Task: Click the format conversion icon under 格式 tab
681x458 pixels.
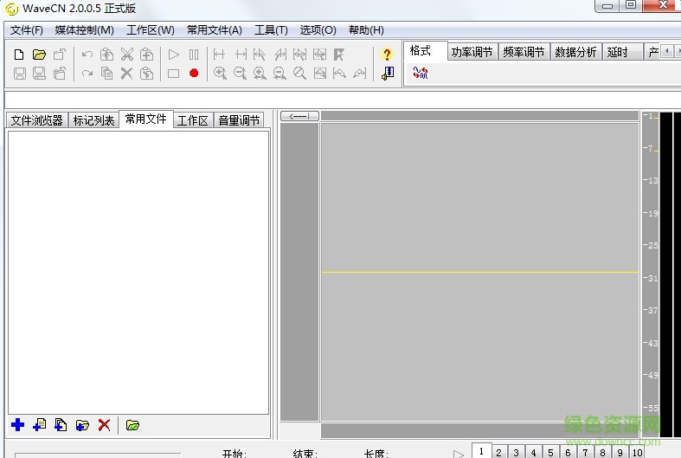Action: (421, 74)
